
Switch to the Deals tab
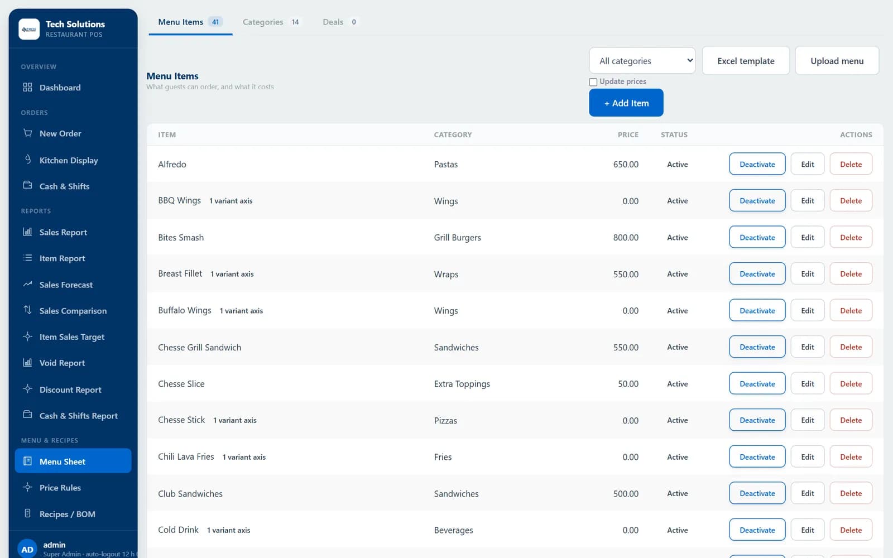pyautogui.click(x=340, y=22)
